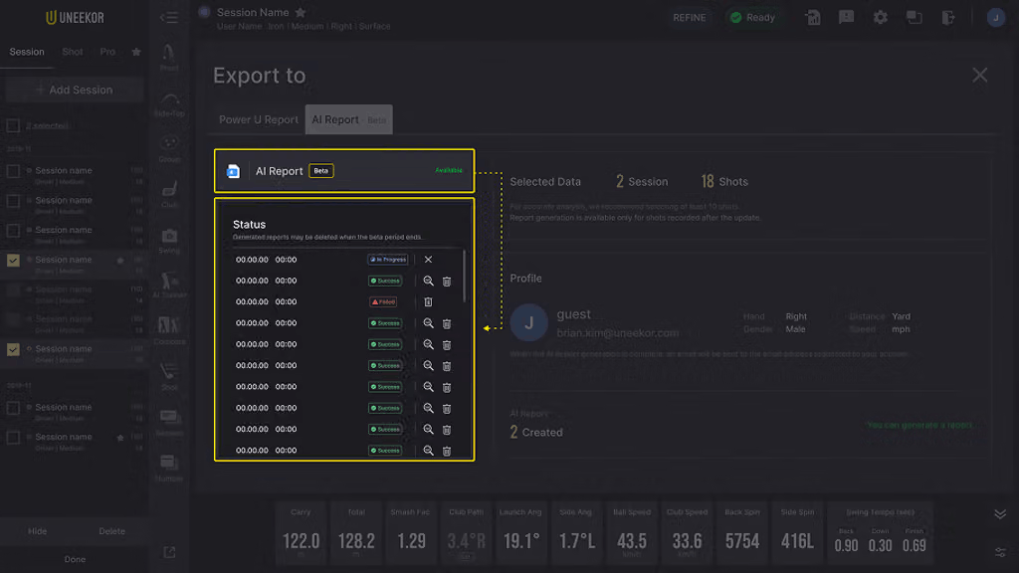Select the Power U Report tab
This screenshot has width=1019, height=573.
click(x=259, y=119)
